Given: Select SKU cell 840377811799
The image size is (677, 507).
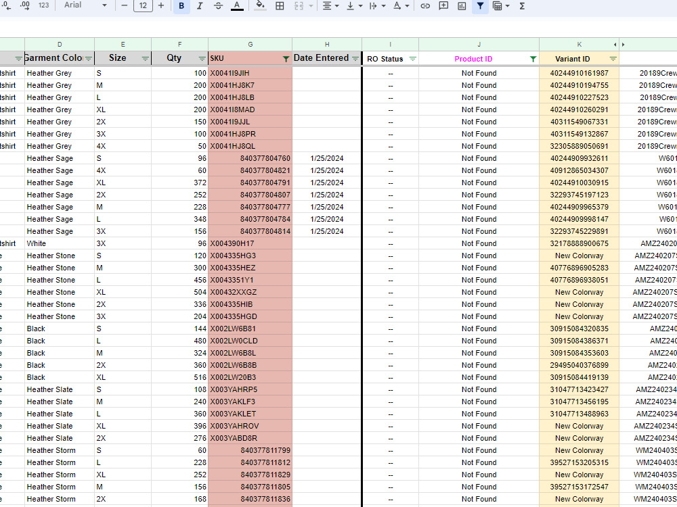Looking at the screenshot, I should tap(250, 450).
